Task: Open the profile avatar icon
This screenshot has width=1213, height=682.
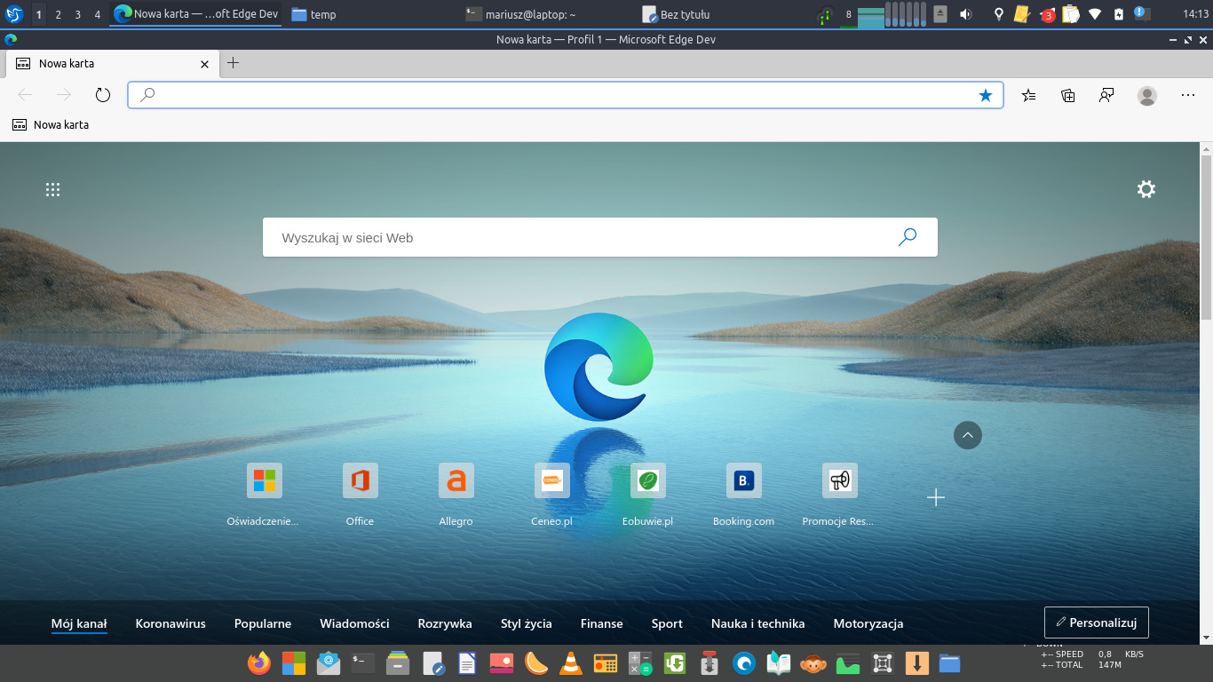Action: click(1147, 95)
